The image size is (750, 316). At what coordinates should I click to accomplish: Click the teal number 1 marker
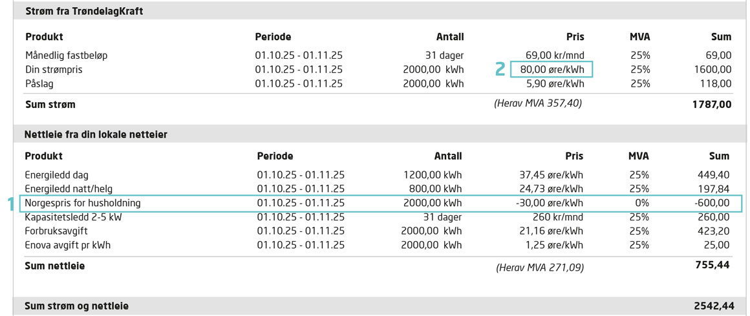coord(11,204)
